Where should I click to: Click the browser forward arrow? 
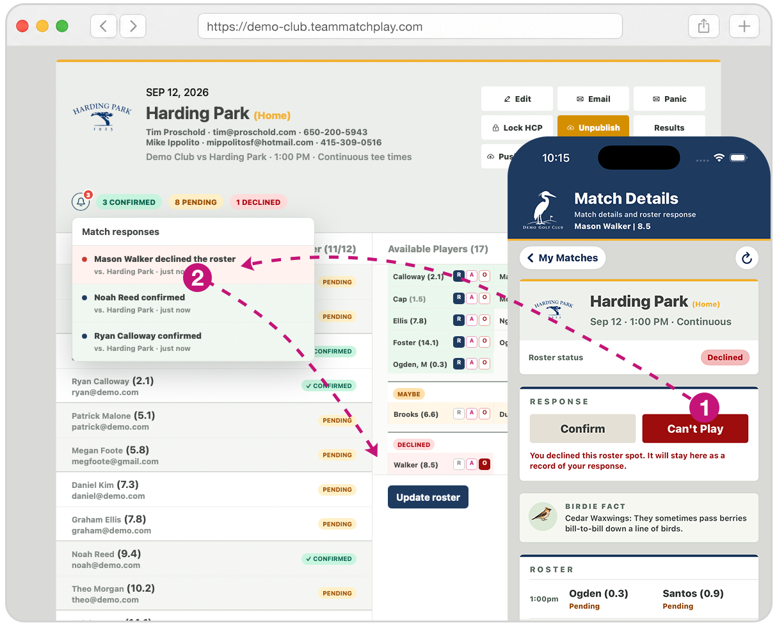click(133, 26)
